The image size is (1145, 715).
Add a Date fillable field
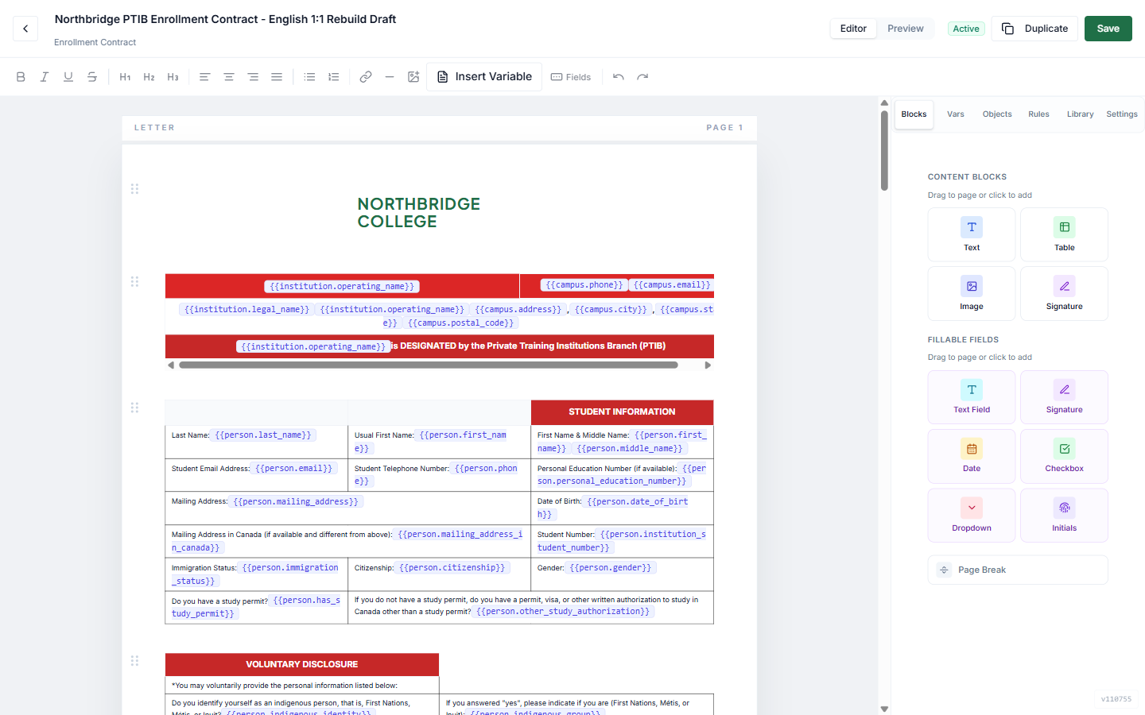(x=972, y=456)
